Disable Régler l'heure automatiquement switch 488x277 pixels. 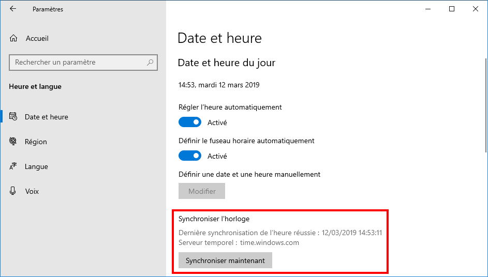point(190,122)
